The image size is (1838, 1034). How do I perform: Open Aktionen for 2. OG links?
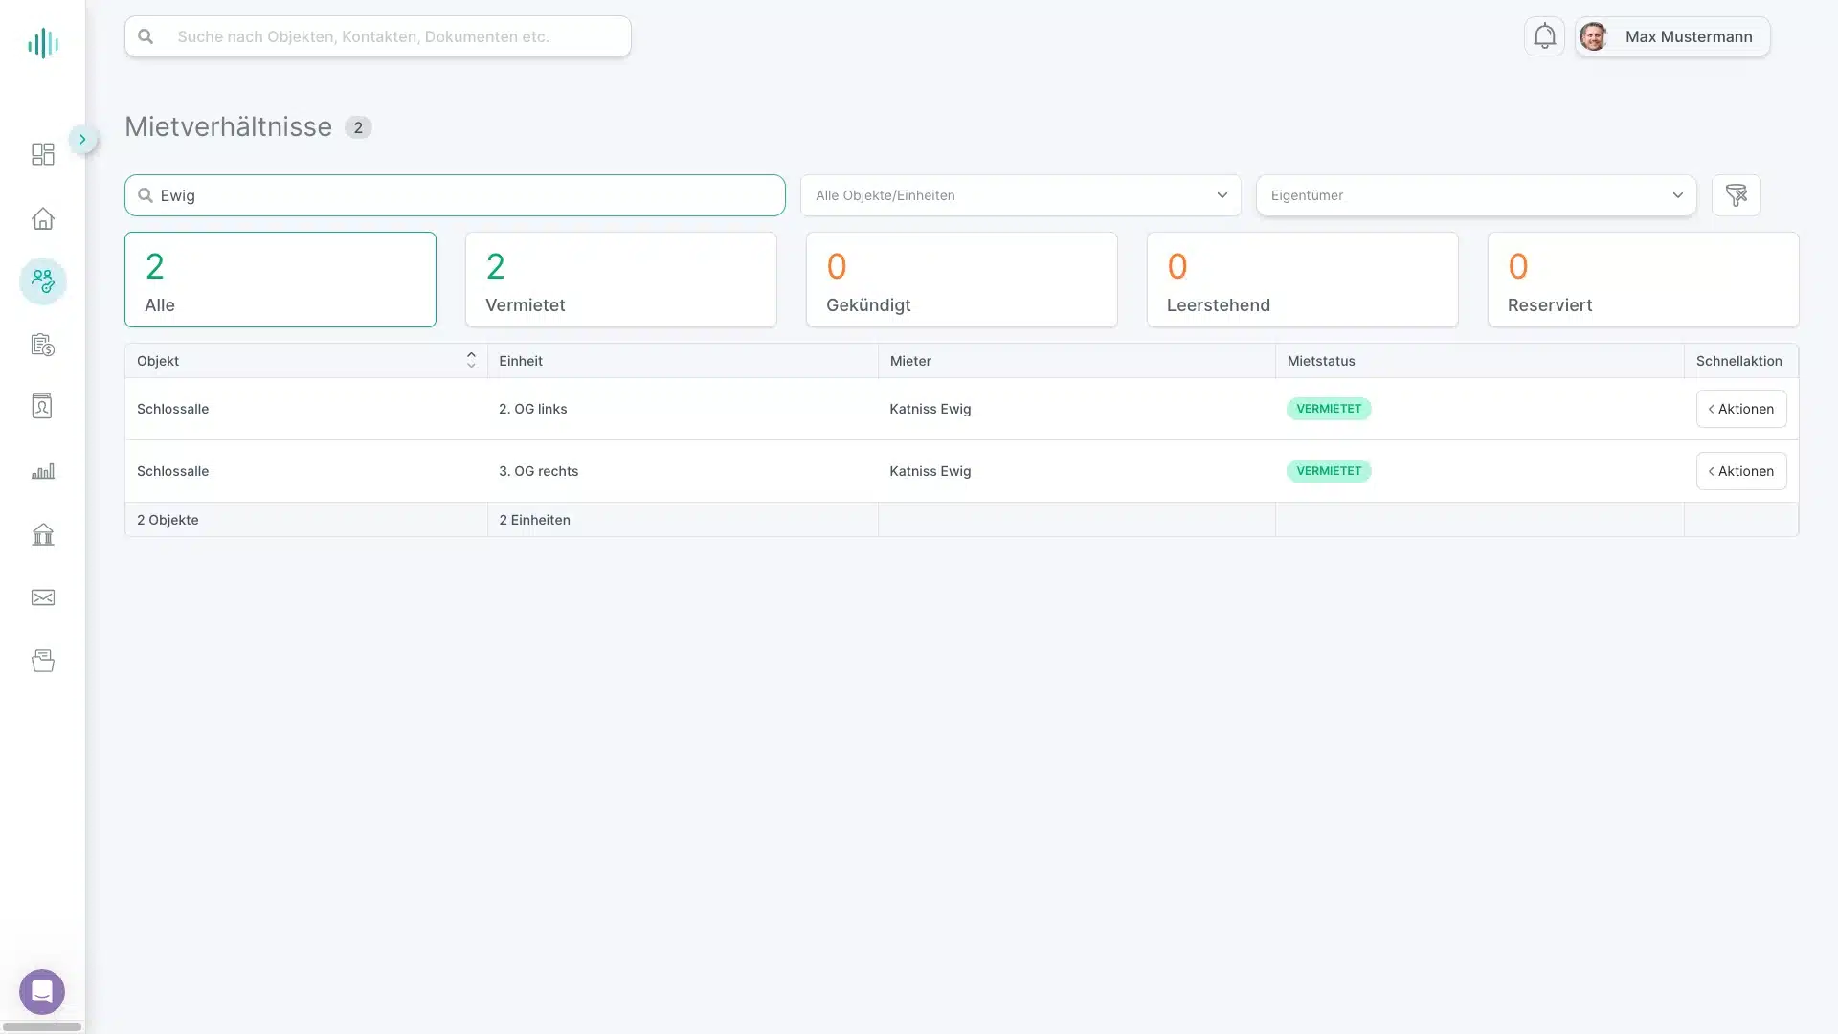1741,409
